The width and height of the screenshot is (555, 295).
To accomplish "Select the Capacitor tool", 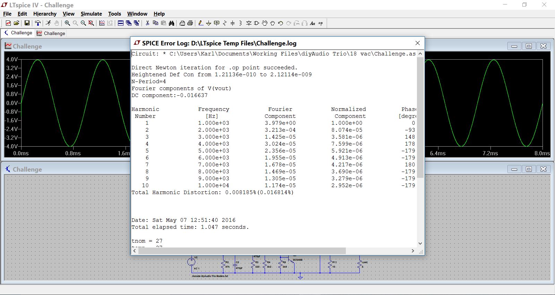I will (x=233, y=23).
